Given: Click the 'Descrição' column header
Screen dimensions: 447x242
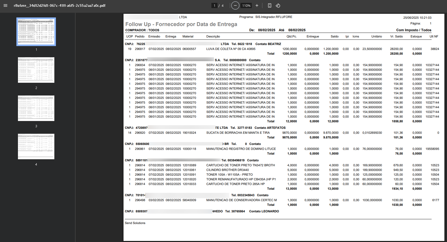Looking at the screenshot, I should (213, 36).
